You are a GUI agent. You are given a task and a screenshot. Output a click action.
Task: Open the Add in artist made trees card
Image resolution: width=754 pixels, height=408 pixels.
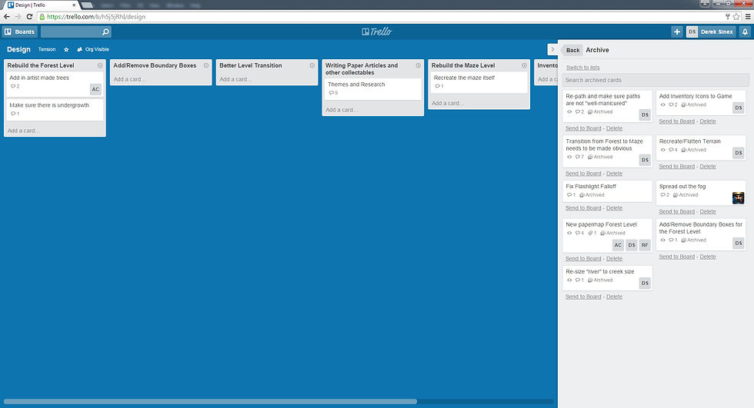click(55, 84)
